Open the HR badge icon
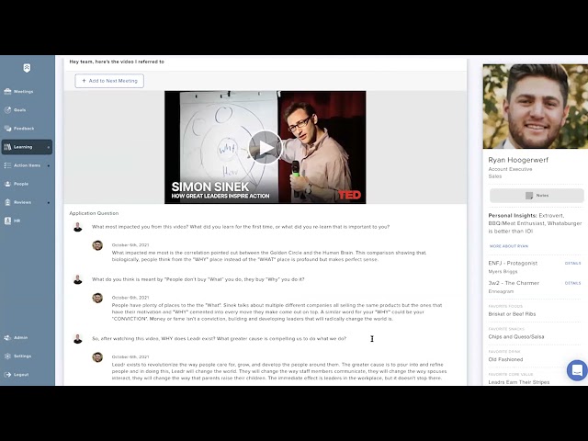This screenshot has width=588, height=441. tap(7, 220)
